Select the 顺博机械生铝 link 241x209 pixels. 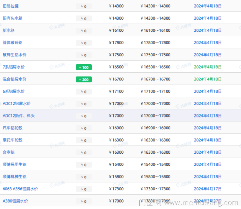pos(15,177)
